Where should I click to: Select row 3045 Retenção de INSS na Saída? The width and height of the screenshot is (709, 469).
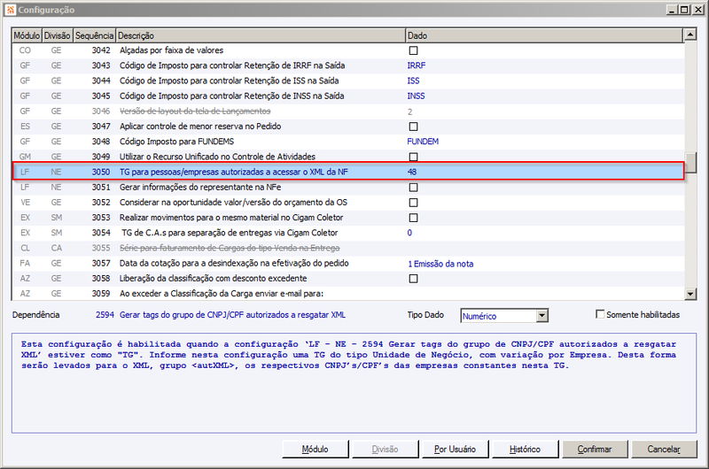point(348,96)
